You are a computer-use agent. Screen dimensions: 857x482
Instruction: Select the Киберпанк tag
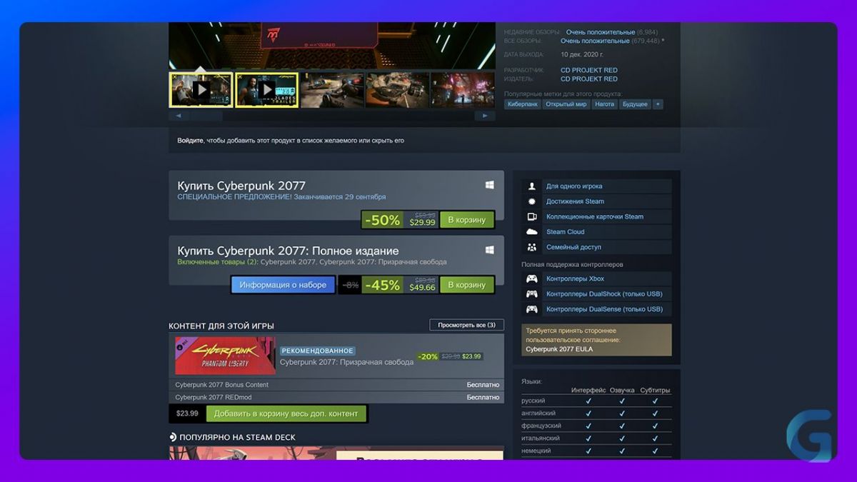pos(522,104)
